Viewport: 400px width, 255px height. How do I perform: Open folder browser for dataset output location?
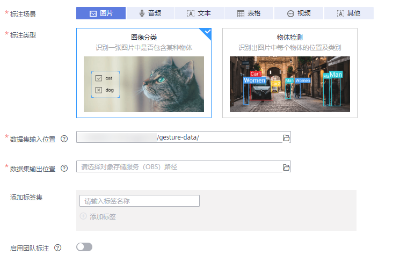[286, 167]
